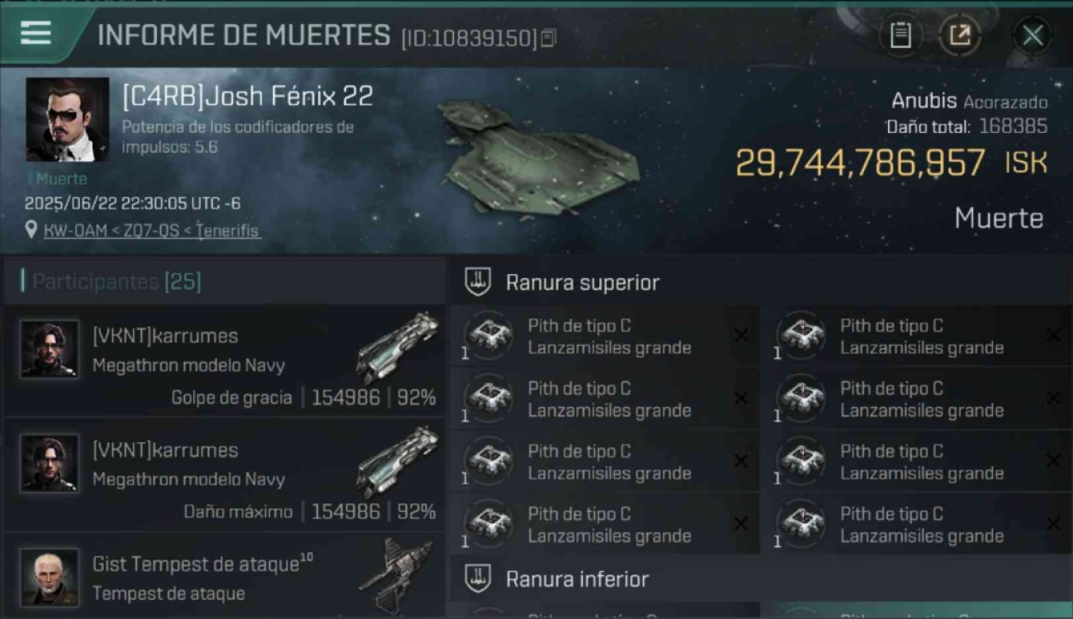Viewport: 1073px width, 619px height.
Task: Select Gist Tempest de ataque participant
Action: click(x=225, y=576)
